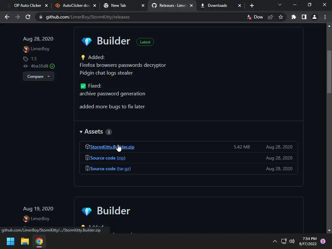Show hidden system tray icons
This screenshot has width=332, height=249.
click(x=275, y=241)
